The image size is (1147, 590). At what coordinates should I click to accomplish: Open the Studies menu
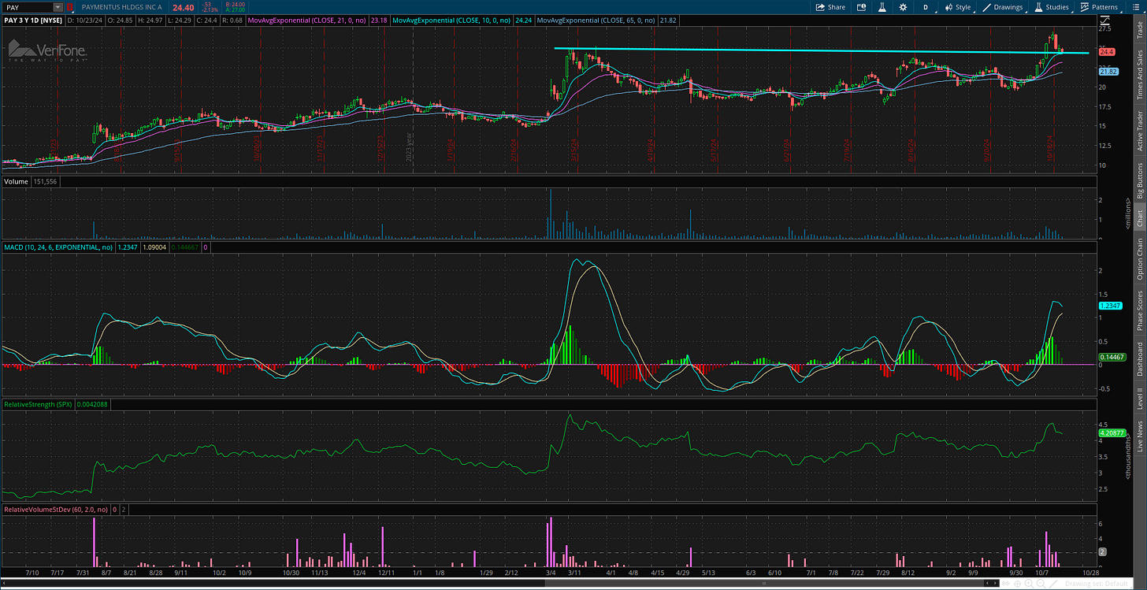coord(1054,7)
